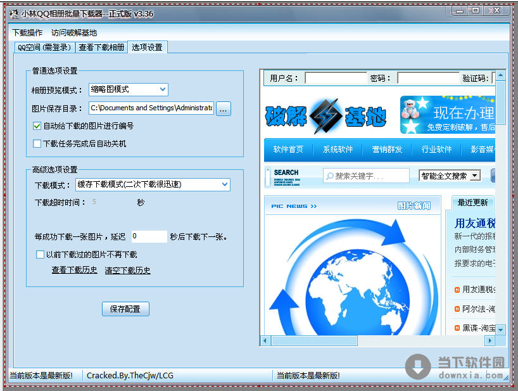Click horizontal scrollbar right arrow
The height and width of the screenshot is (391, 518).
click(490, 340)
